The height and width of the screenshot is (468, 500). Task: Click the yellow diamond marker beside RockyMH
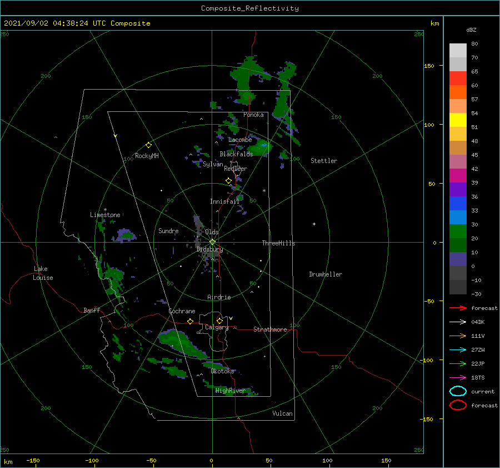(148, 145)
